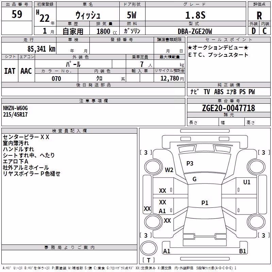Click the evaluation score R

pyautogui.click(x=259, y=16)
